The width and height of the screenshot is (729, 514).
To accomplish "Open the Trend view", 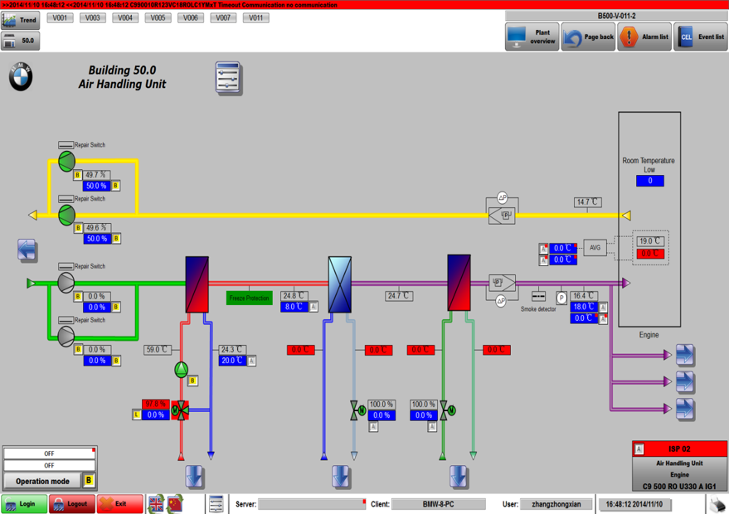I will [x=21, y=20].
